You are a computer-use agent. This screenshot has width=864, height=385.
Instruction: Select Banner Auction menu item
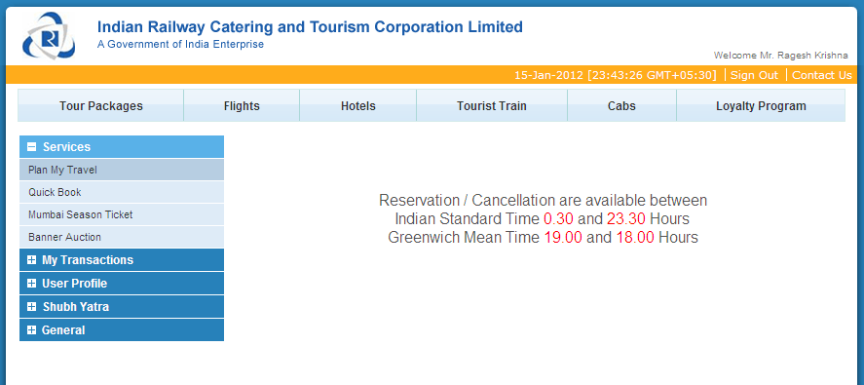click(122, 237)
